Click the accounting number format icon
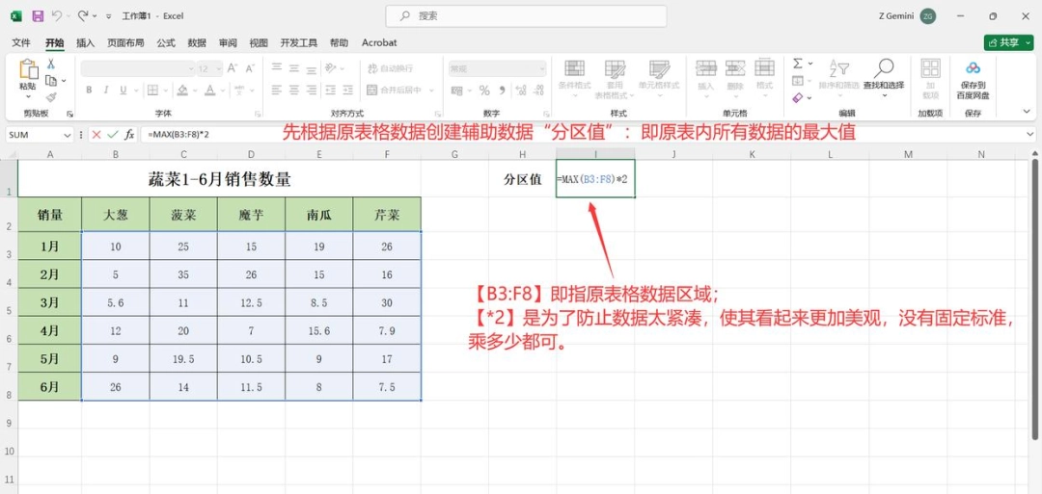The image size is (1042, 494). [x=455, y=91]
